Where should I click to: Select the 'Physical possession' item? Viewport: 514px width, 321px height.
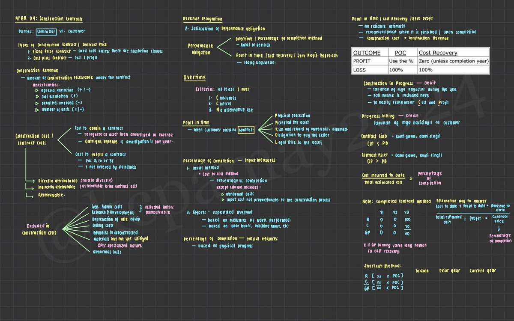(x=293, y=116)
